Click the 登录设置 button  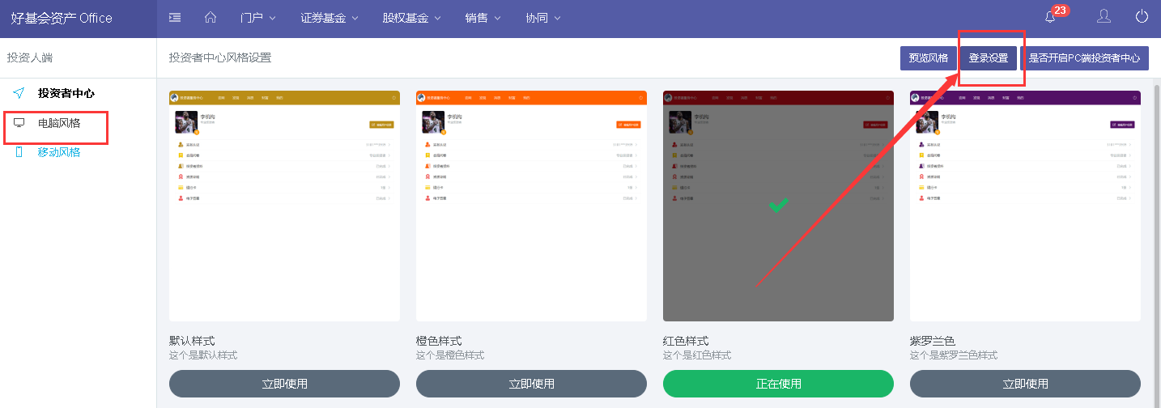click(989, 58)
